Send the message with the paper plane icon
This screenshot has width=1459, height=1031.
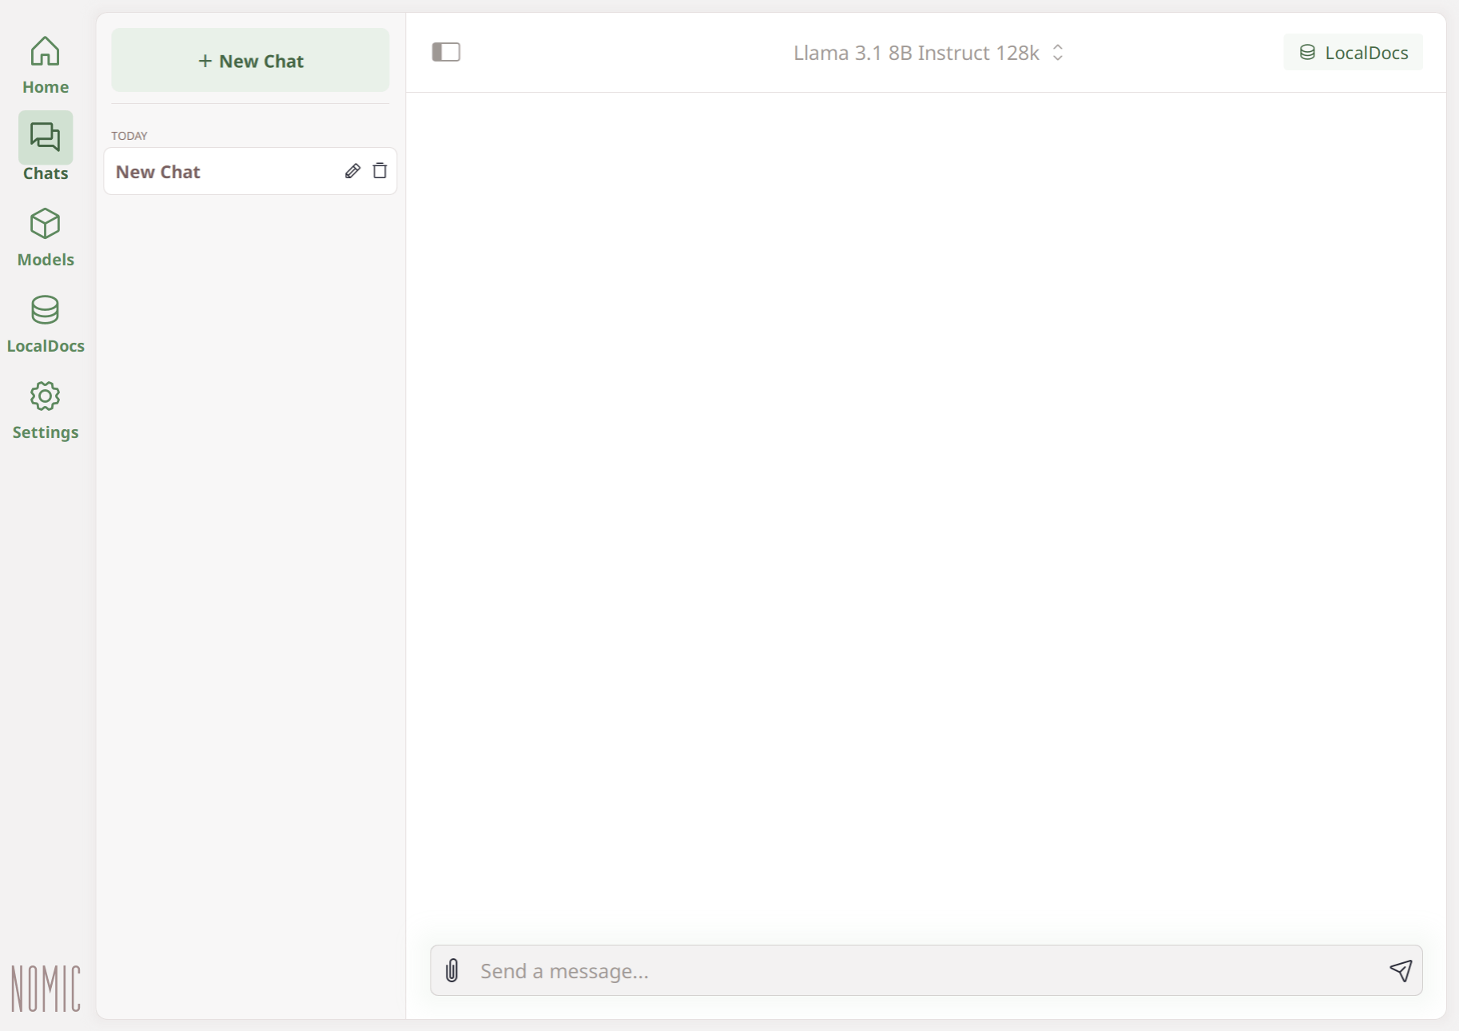tap(1401, 970)
